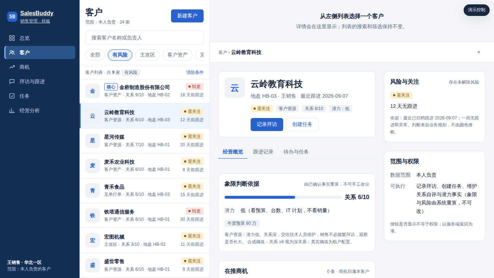
Task: Click the 清除条件 link
Action: [x=195, y=72]
